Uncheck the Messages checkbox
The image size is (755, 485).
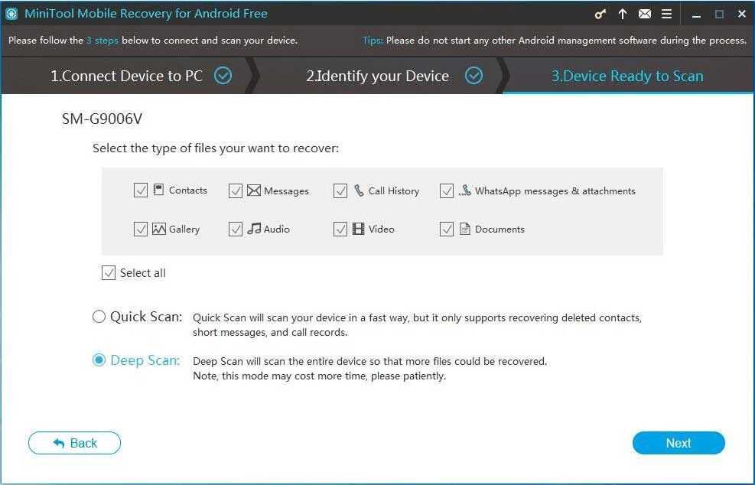(236, 191)
